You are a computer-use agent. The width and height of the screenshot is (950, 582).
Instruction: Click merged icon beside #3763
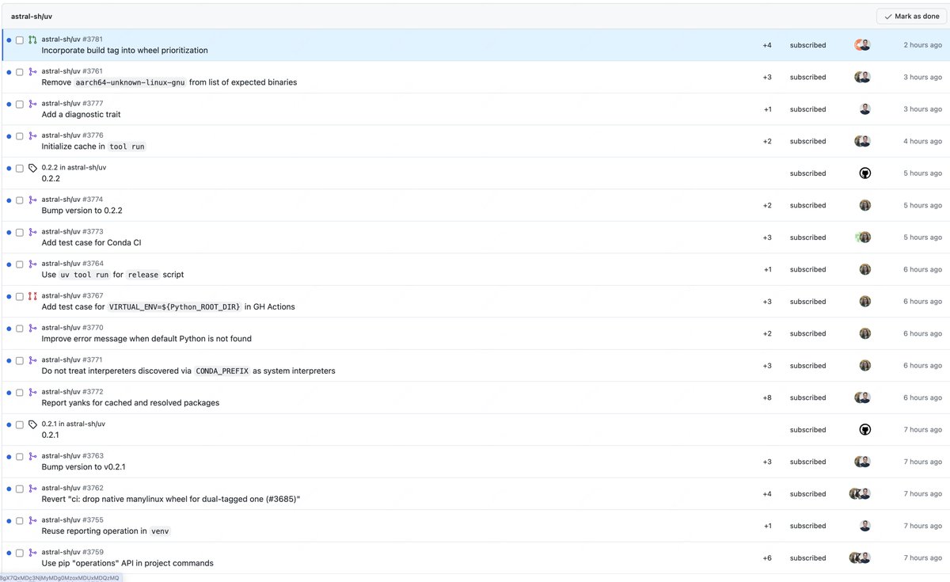click(x=32, y=456)
